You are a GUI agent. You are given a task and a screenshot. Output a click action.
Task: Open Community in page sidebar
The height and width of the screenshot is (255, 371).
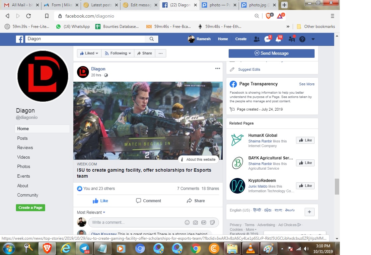(x=28, y=195)
